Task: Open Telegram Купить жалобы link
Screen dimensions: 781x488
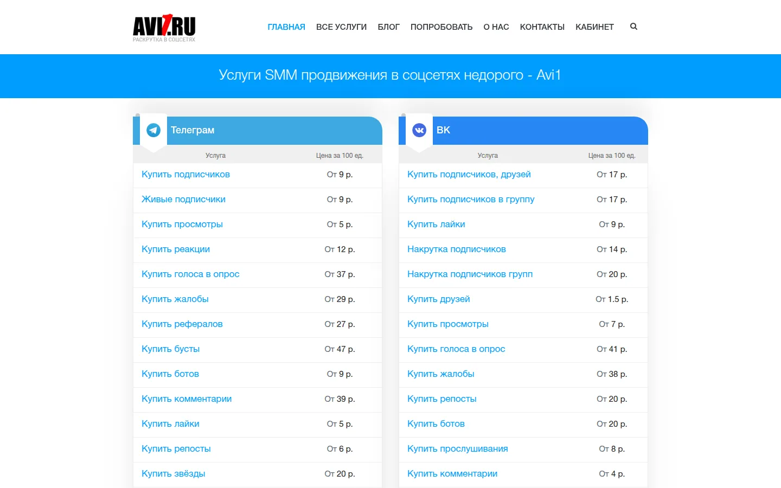Action: pos(175,299)
